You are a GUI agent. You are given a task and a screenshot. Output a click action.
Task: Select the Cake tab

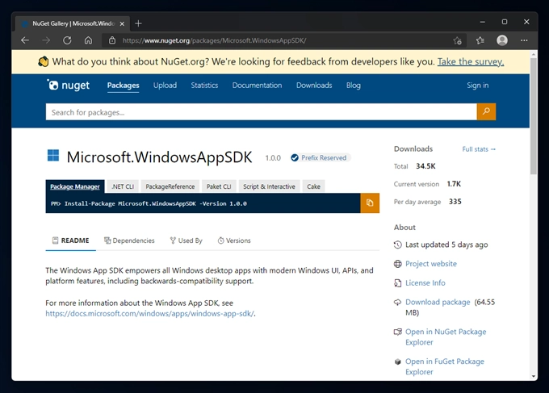[314, 186]
